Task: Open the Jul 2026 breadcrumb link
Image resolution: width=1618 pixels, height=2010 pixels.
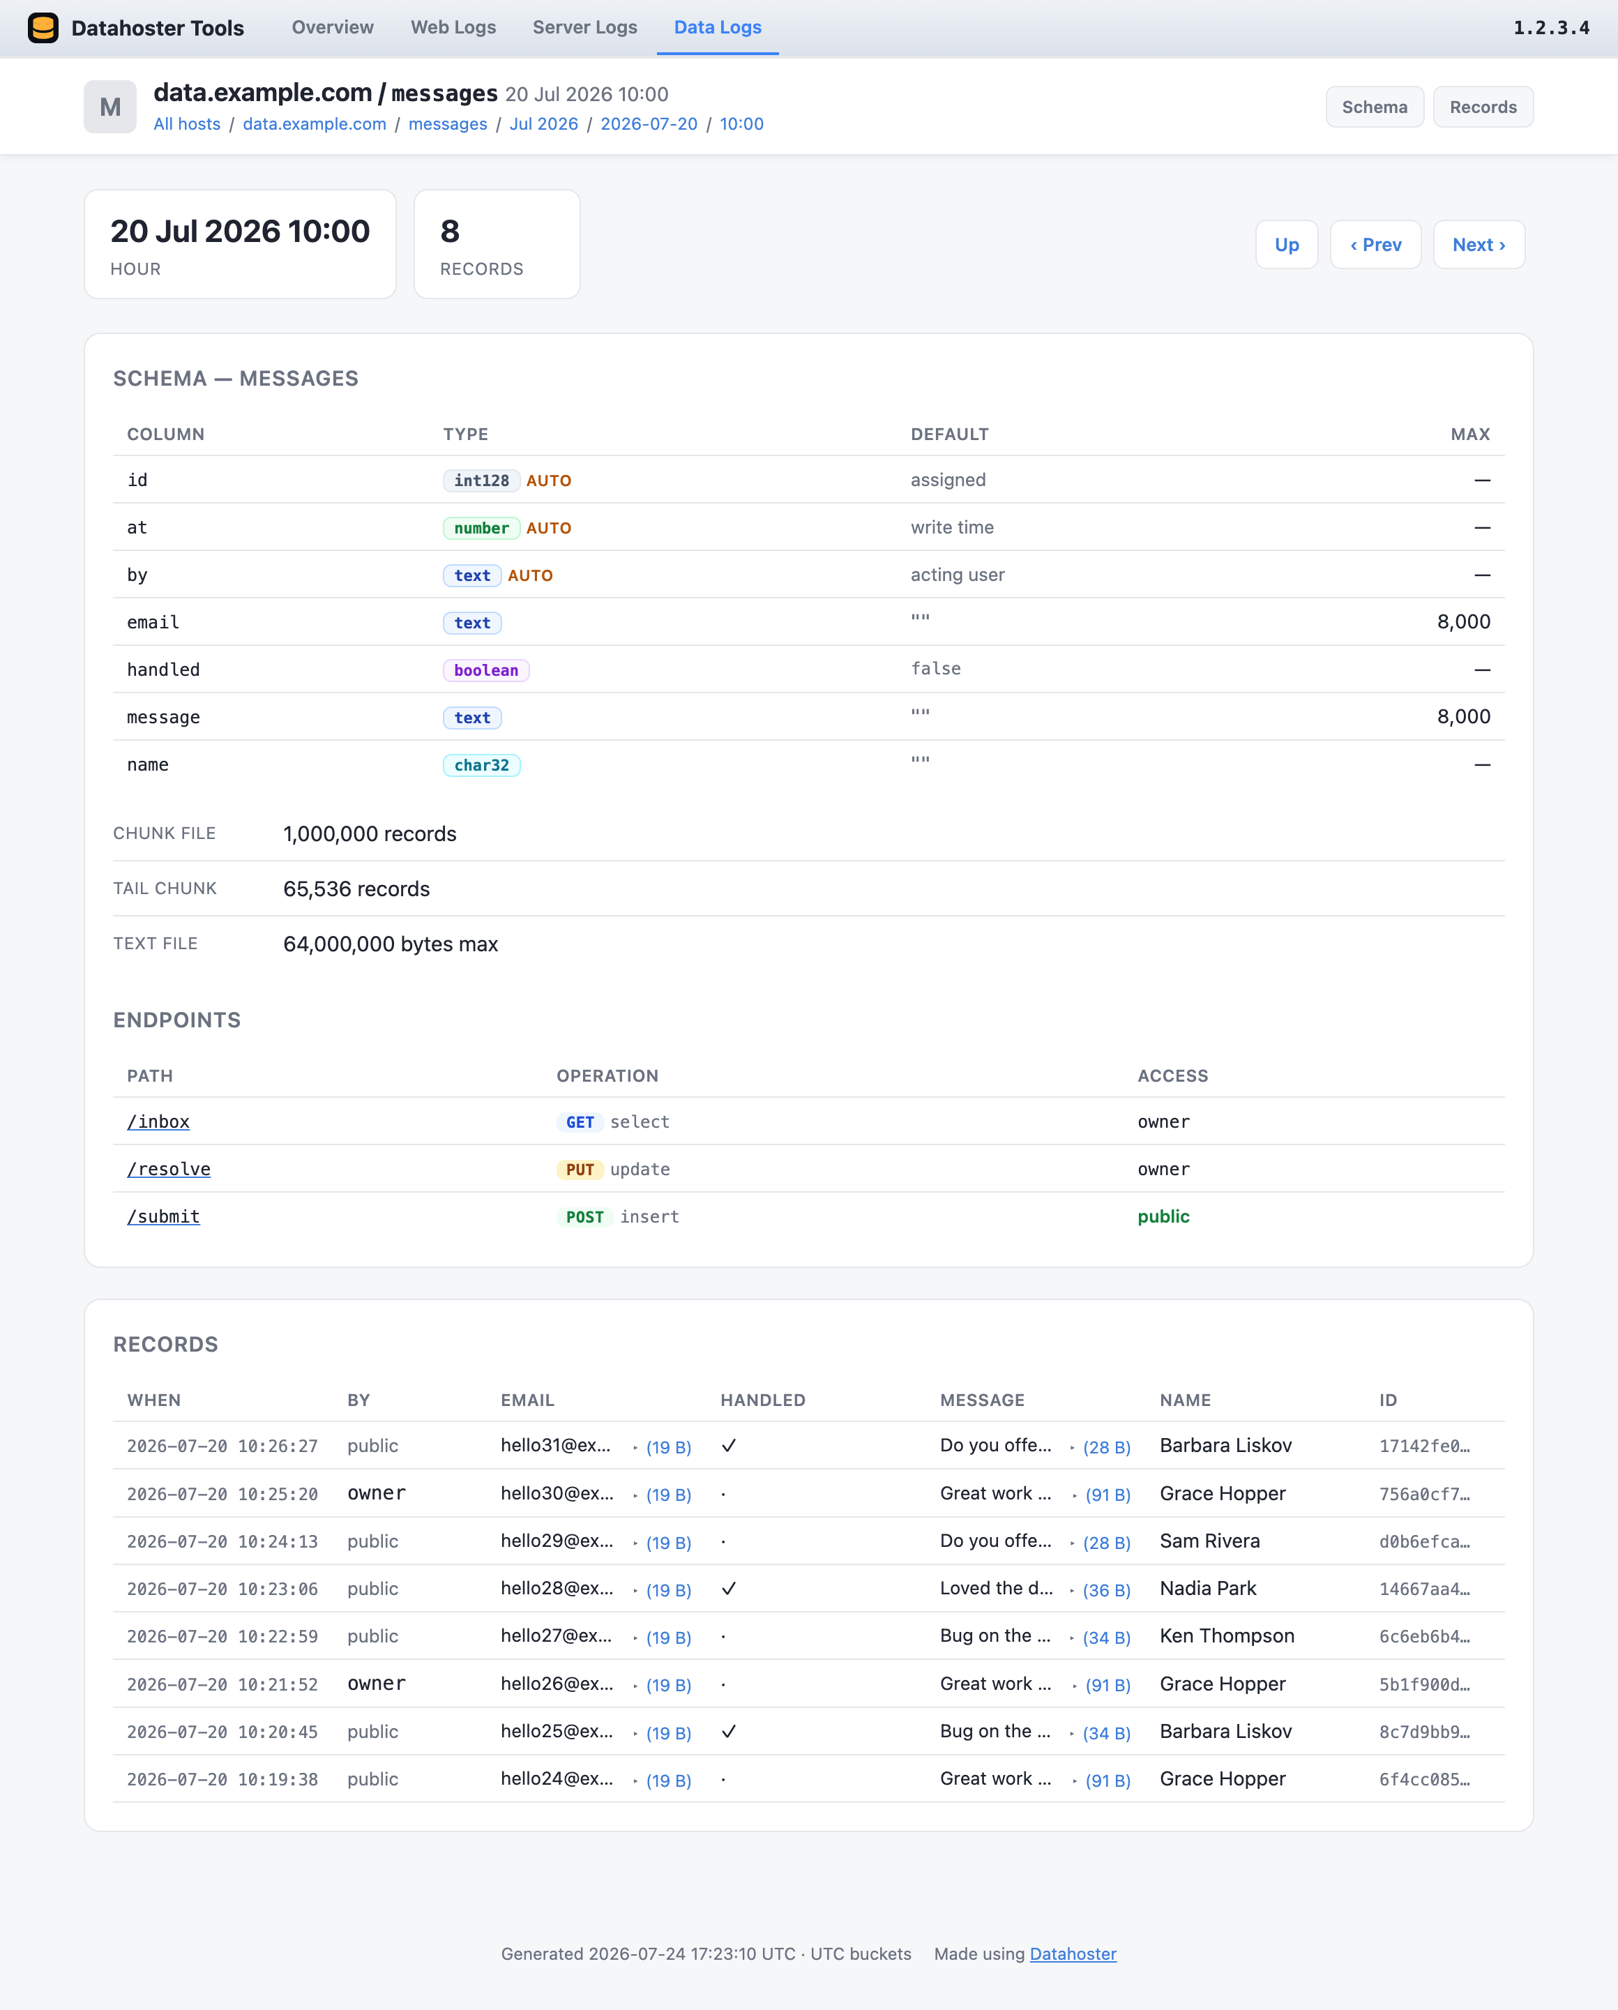Action: tap(543, 124)
